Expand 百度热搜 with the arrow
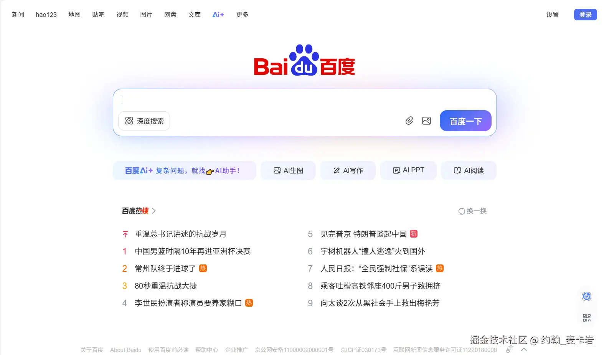Viewport: 604px width, 355px height. 153,211
